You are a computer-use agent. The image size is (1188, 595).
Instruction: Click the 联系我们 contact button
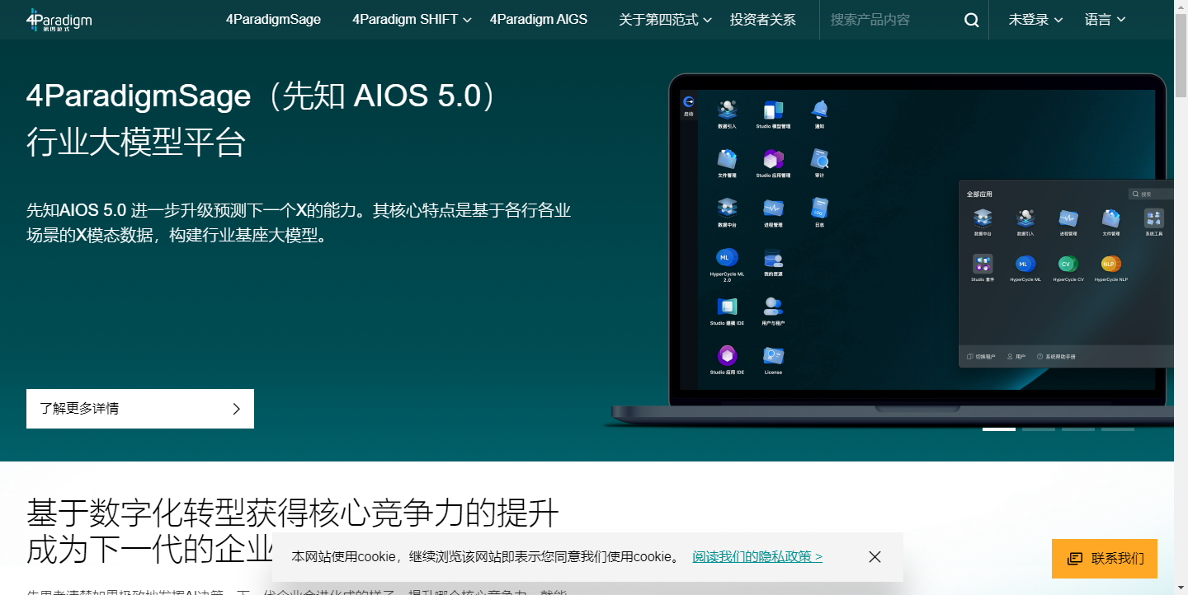pyautogui.click(x=1105, y=559)
